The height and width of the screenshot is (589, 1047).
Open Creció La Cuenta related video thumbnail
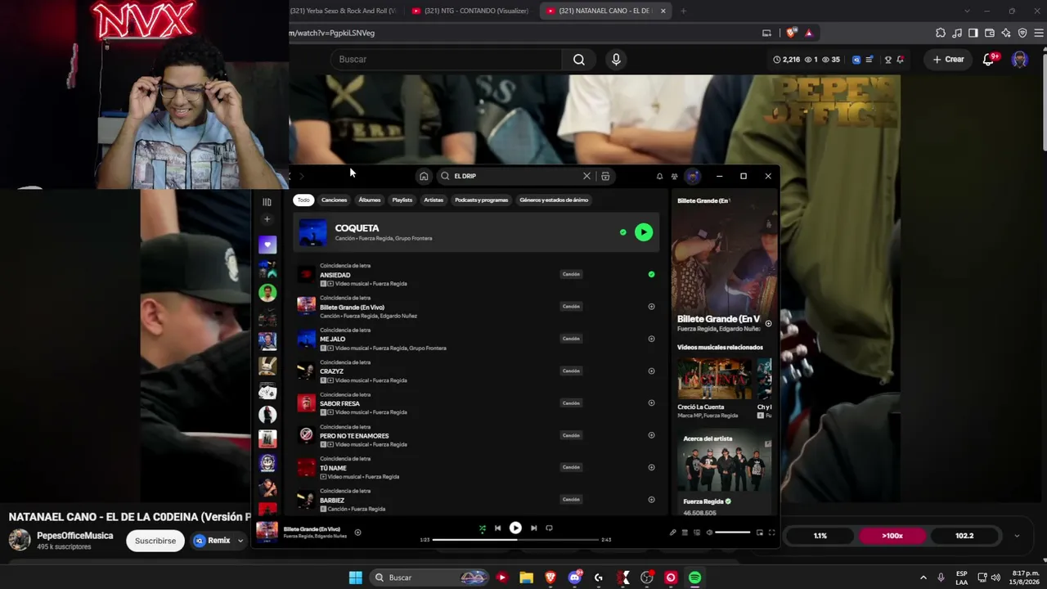(x=713, y=380)
